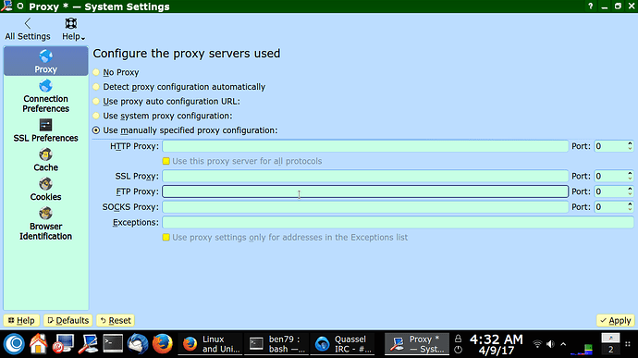Image resolution: width=638 pixels, height=358 pixels.
Task: Open SSL Preferences module
Action: coord(45,130)
